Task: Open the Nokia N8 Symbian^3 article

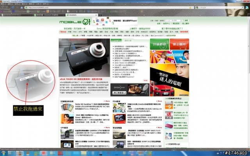Action: coord(93,104)
